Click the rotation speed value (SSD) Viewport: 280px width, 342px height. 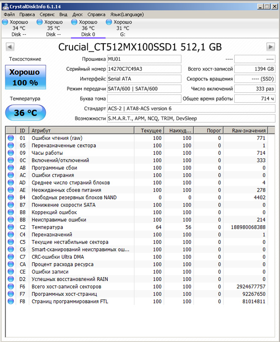pos(255,79)
